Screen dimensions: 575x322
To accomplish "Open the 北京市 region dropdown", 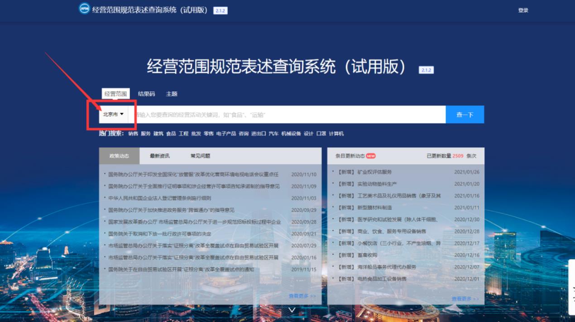I will pos(113,114).
